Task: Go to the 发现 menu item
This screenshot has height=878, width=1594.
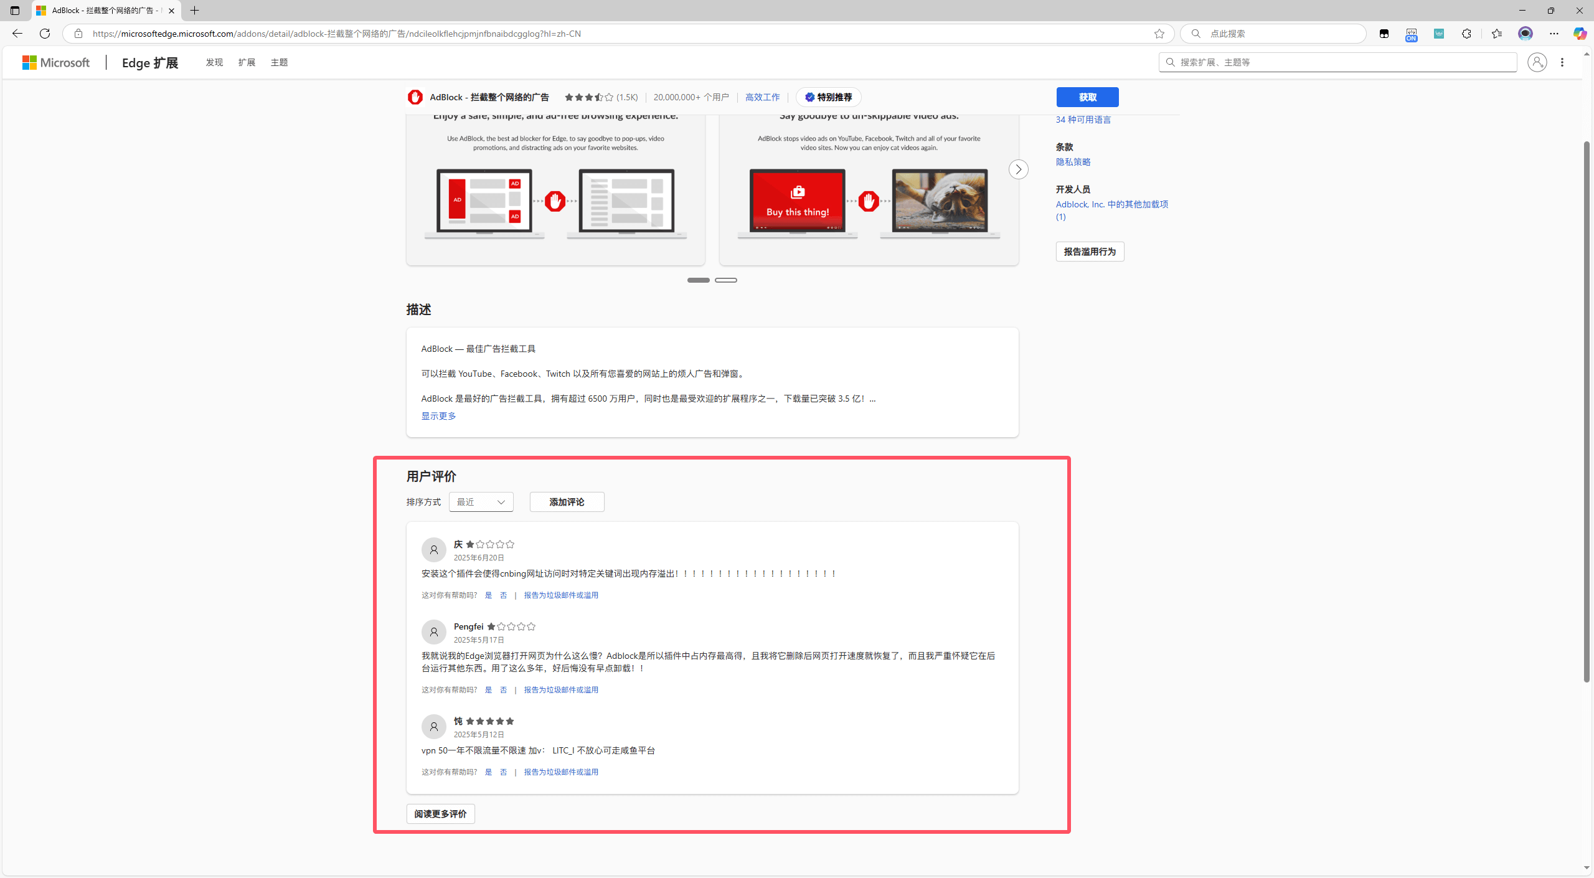Action: [214, 62]
